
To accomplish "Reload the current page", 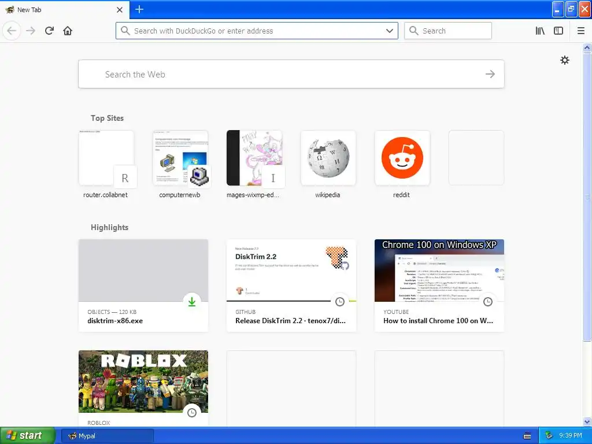I will [49, 31].
